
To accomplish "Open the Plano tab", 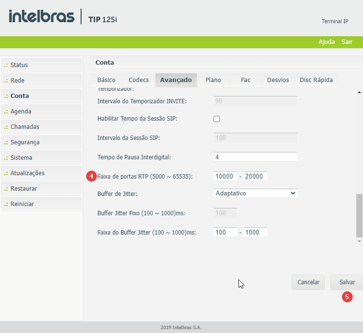I will (213, 80).
